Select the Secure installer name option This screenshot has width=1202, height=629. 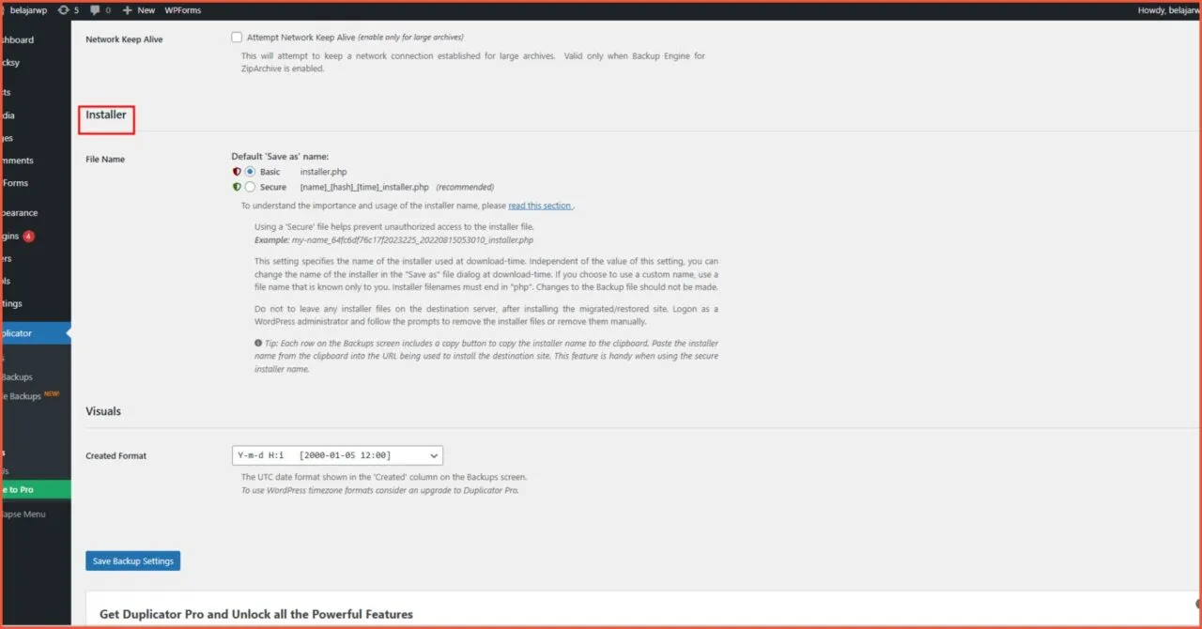(250, 187)
